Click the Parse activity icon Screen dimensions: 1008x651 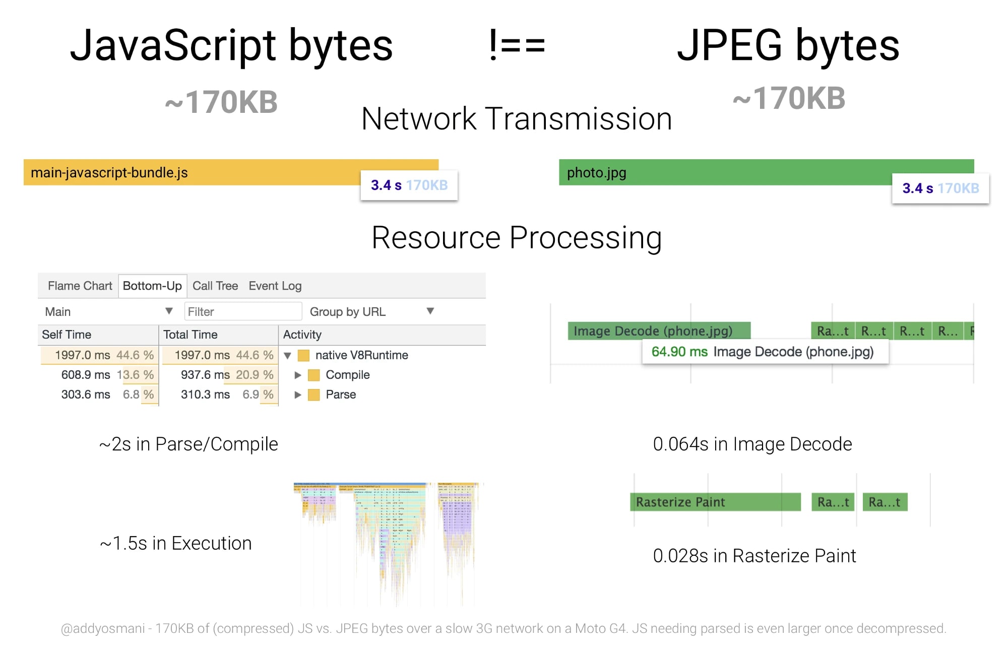(314, 395)
